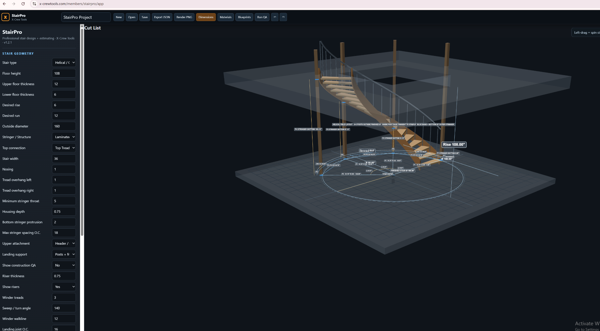Viewport: 600px width, 331px height.
Task: Click the Outside diameter input
Action: [x=64, y=126]
